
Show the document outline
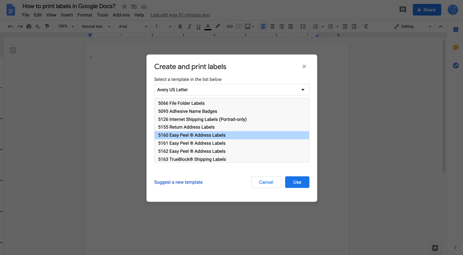(x=13, y=50)
